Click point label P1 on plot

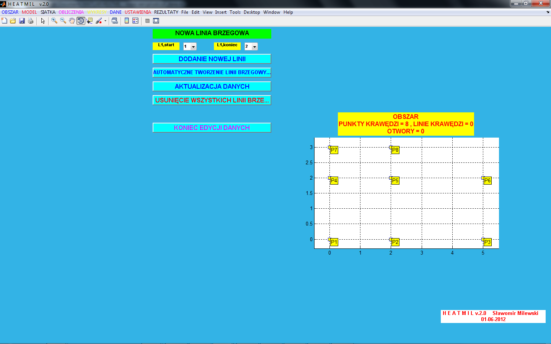click(x=334, y=242)
